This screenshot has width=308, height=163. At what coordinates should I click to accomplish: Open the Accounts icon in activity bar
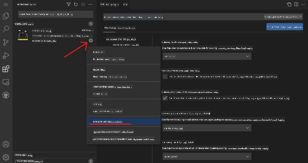tap(6, 144)
